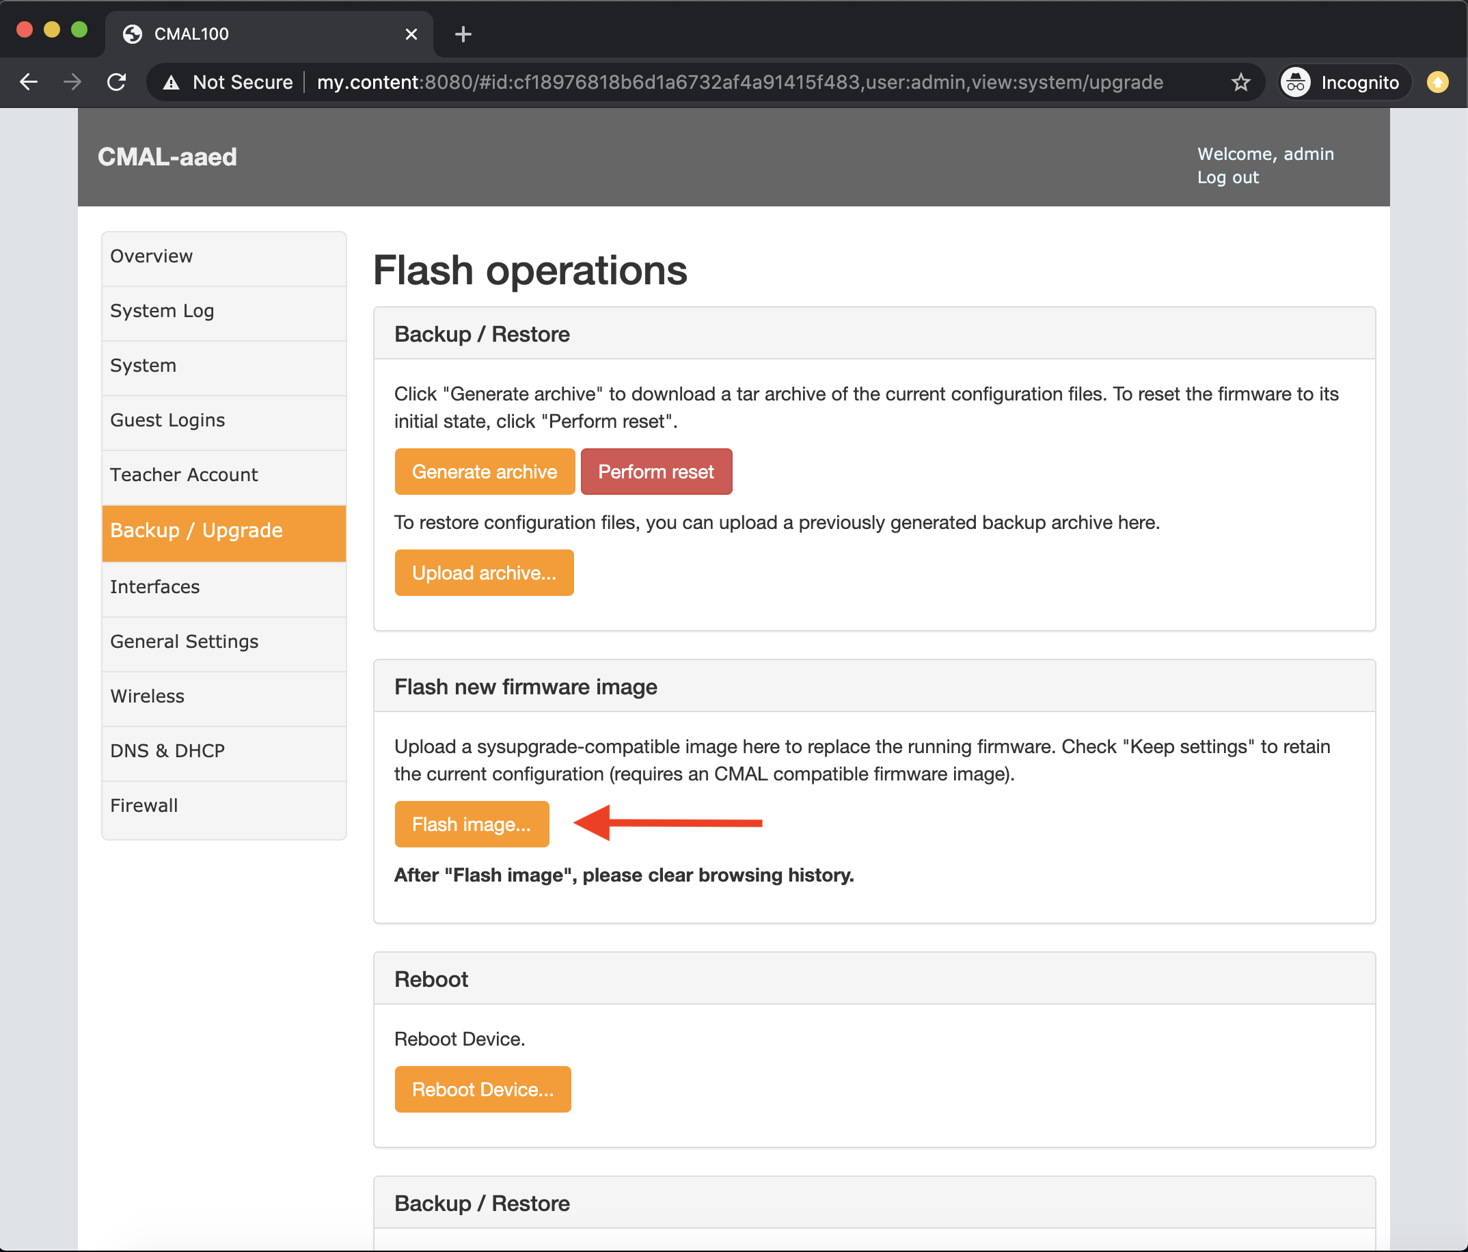
Task: Click the Flash image button
Action: pos(471,825)
